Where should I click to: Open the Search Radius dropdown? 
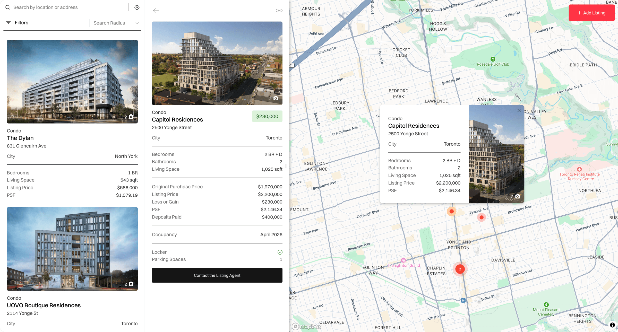pos(116,23)
